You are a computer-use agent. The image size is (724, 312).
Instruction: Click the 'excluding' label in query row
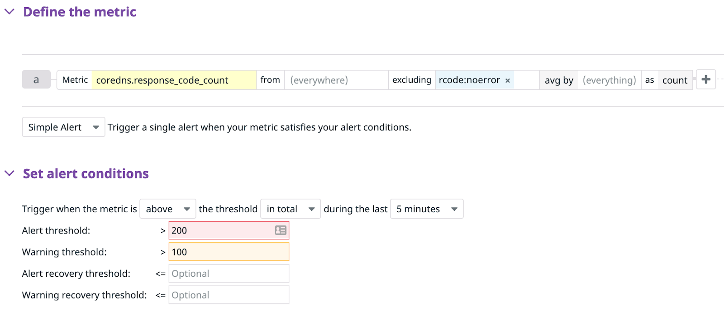point(412,80)
